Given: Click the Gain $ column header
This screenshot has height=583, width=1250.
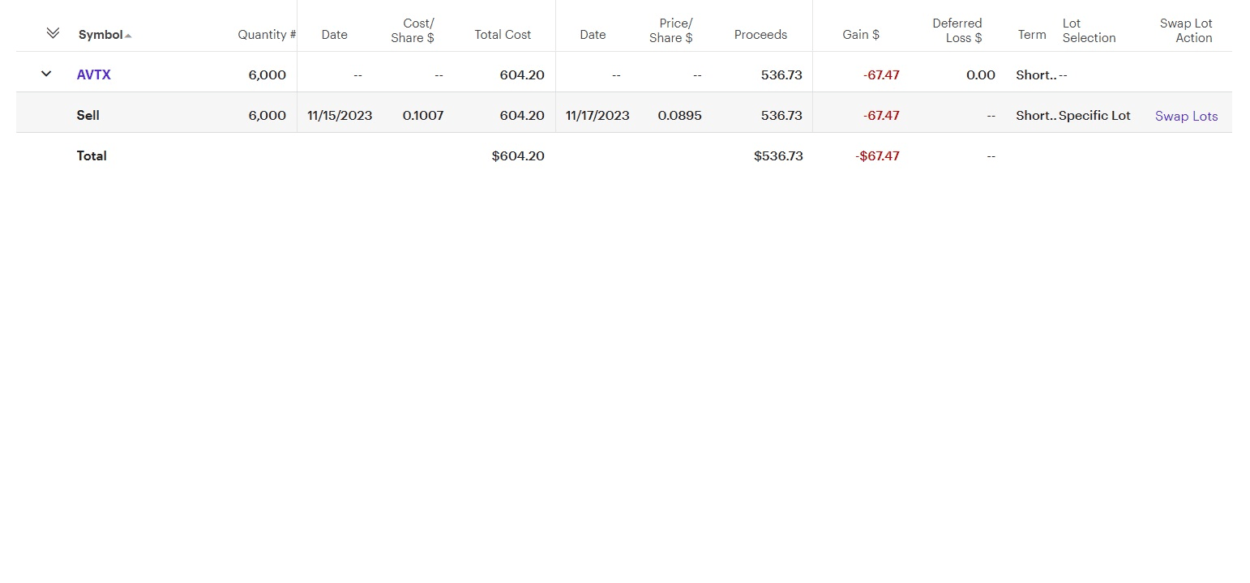Looking at the screenshot, I should tap(861, 35).
